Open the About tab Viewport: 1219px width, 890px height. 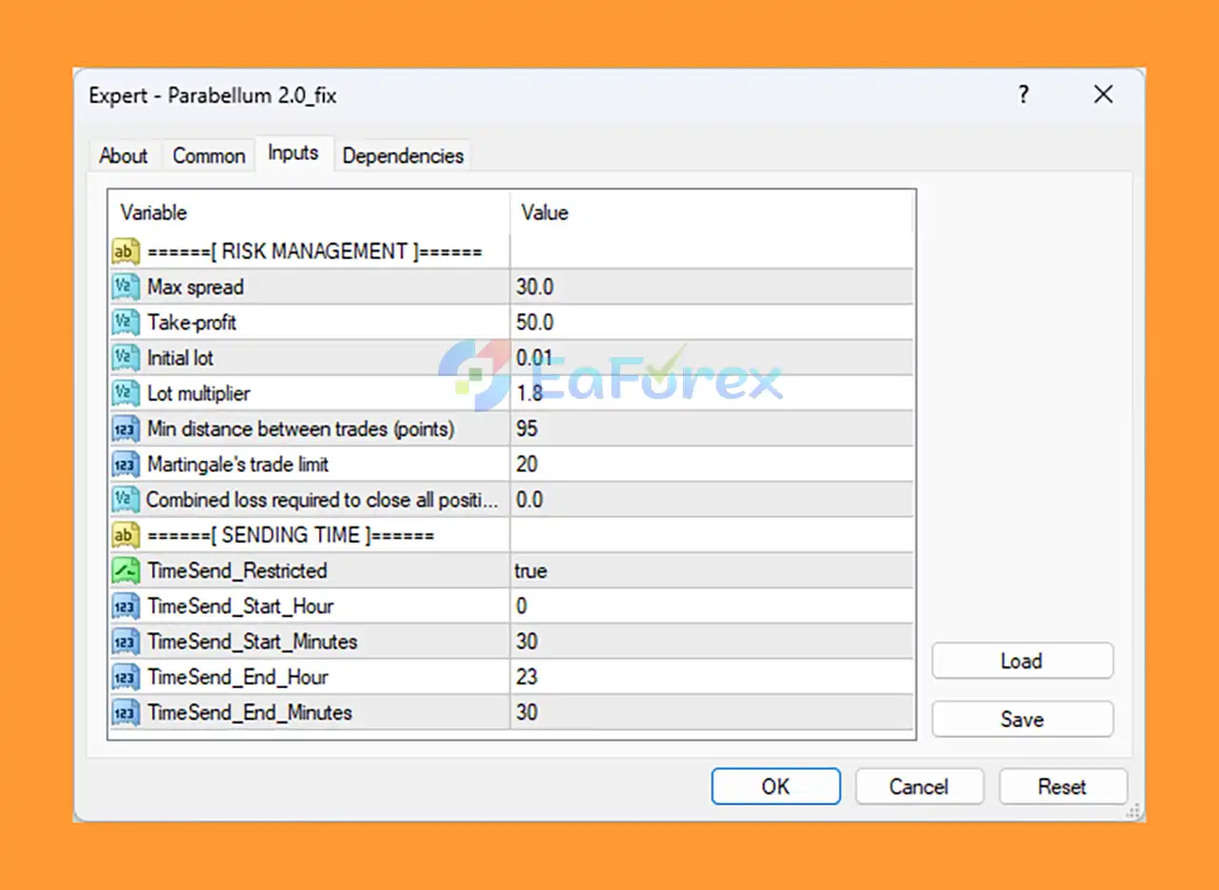124,156
